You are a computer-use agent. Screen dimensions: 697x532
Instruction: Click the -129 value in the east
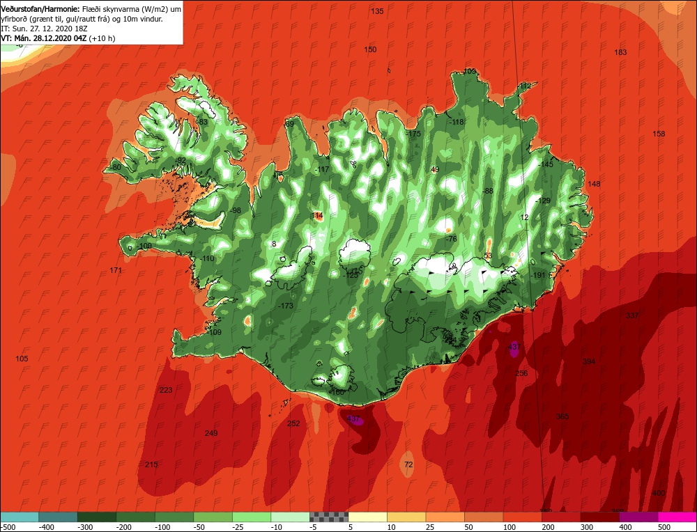coord(543,201)
